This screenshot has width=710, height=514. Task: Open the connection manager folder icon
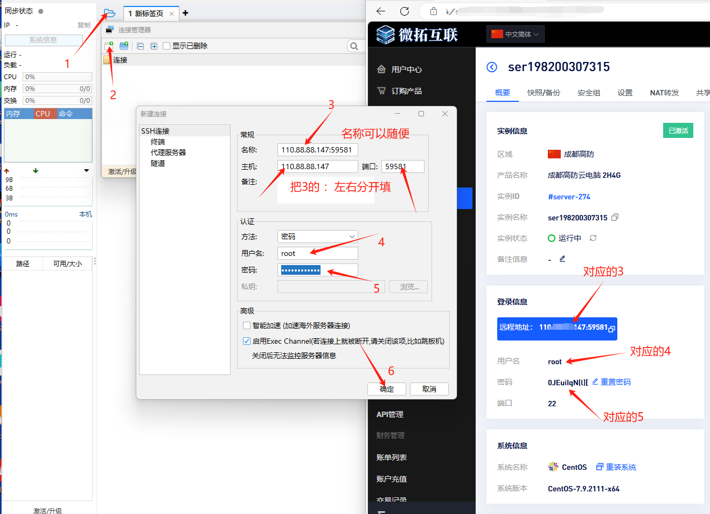109,13
